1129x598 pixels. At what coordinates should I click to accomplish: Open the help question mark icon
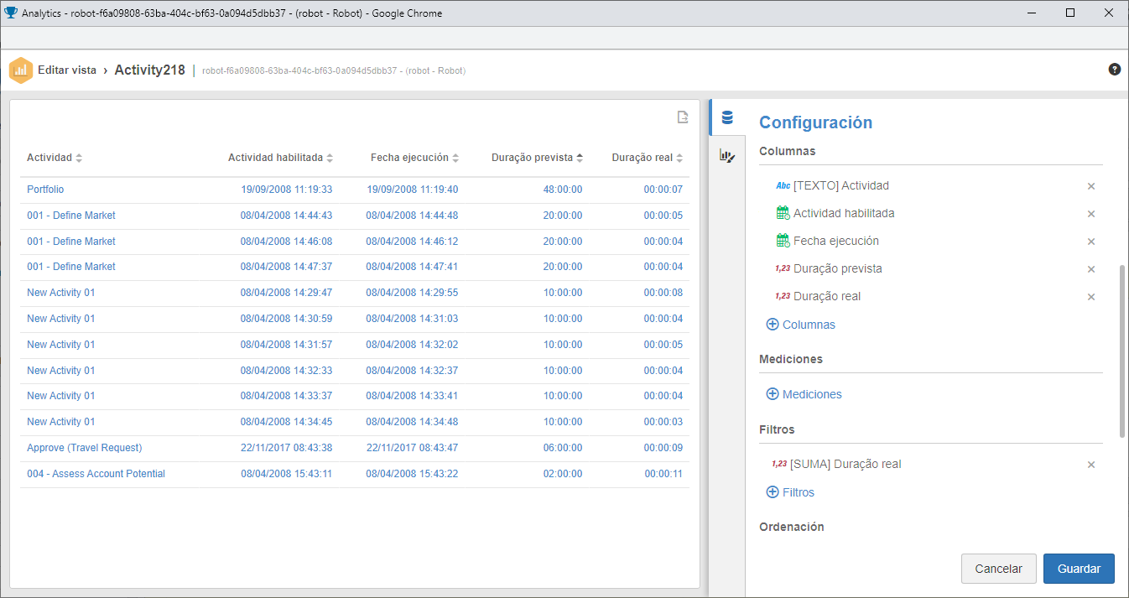point(1115,70)
